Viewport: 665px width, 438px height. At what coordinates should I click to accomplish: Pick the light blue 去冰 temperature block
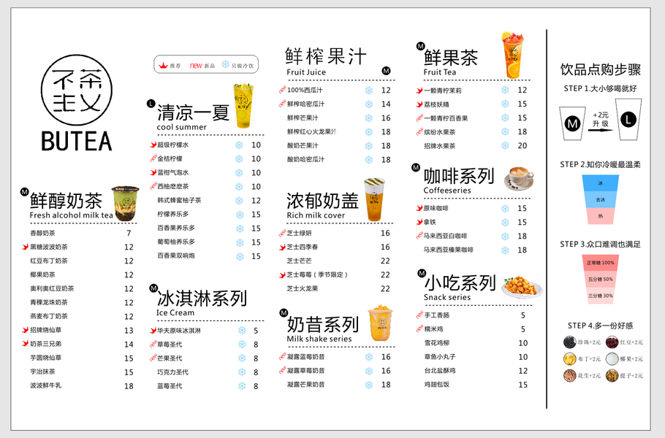[600, 199]
